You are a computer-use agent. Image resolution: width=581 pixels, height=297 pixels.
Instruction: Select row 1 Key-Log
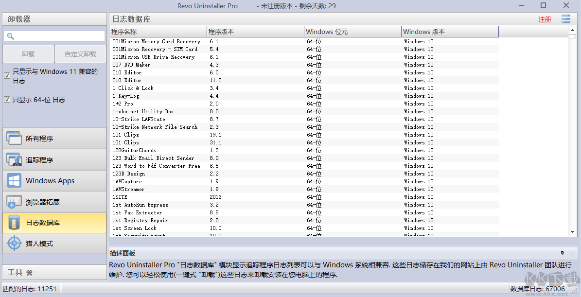(304, 96)
